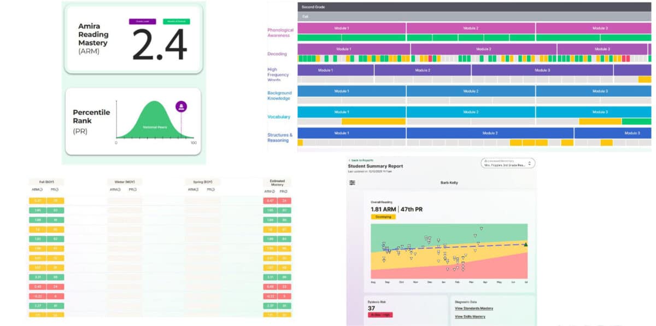Select Background Knowledge Module 2 header
The width and height of the screenshot is (656, 326).
coord(471,91)
